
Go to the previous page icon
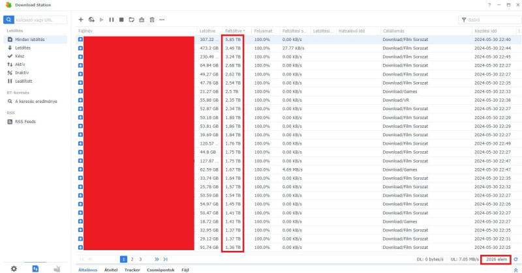point(90,259)
